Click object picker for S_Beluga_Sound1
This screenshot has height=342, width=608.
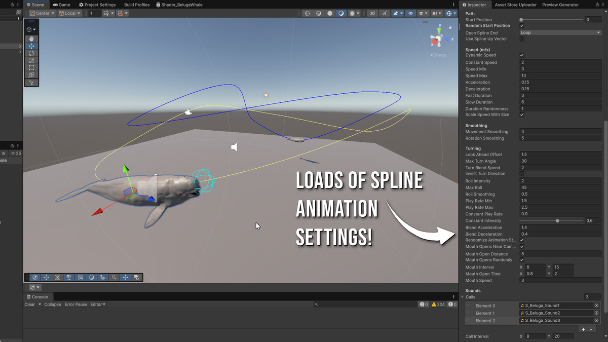[x=597, y=306]
